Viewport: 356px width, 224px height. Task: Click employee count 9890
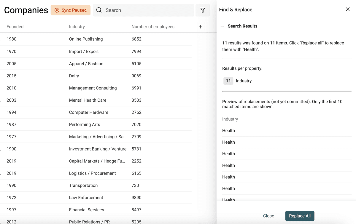(x=136, y=197)
